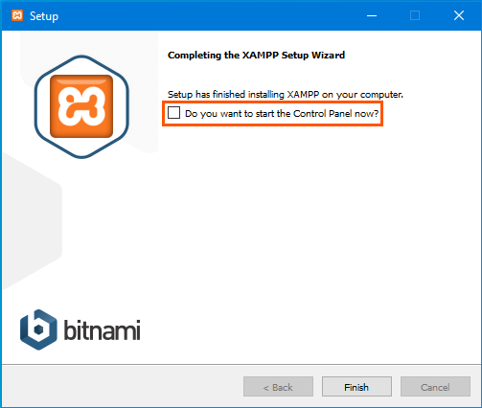Minimize the Setup window
The height and width of the screenshot is (408, 482).
pyautogui.click(x=372, y=15)
